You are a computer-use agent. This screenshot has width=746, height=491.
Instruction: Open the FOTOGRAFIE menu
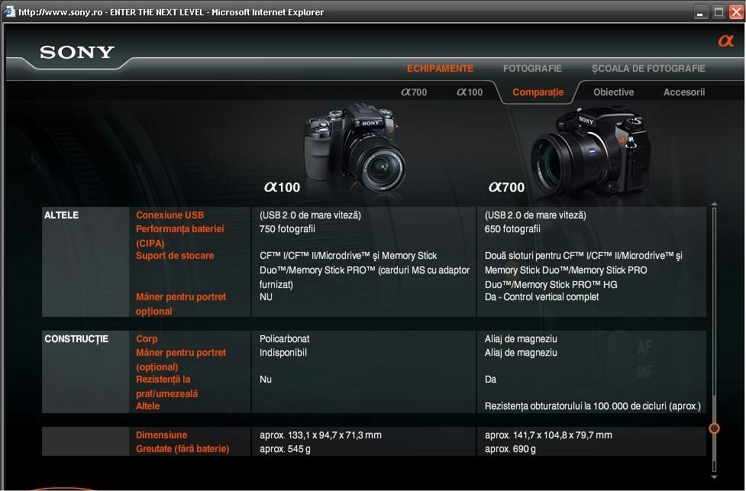click(x=532, y=69)
